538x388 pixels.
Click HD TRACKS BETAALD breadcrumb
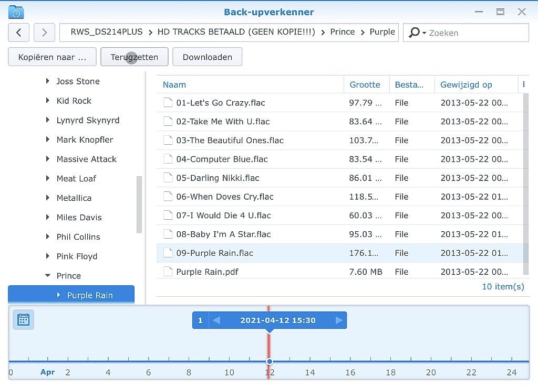236,32
